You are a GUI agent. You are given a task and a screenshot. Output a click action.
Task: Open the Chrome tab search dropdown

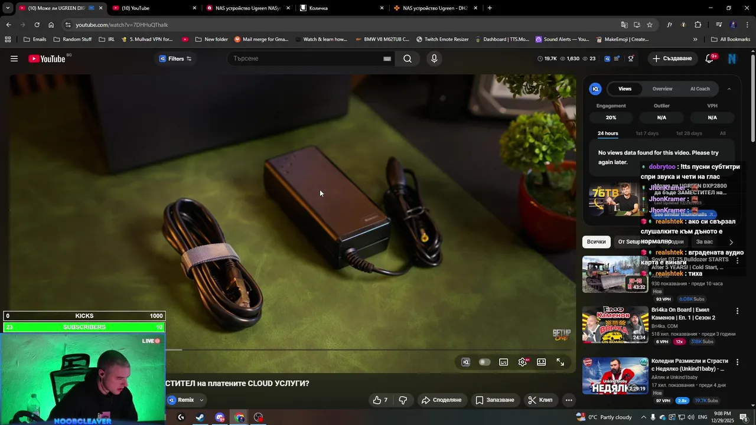click(x=8, y=8)
